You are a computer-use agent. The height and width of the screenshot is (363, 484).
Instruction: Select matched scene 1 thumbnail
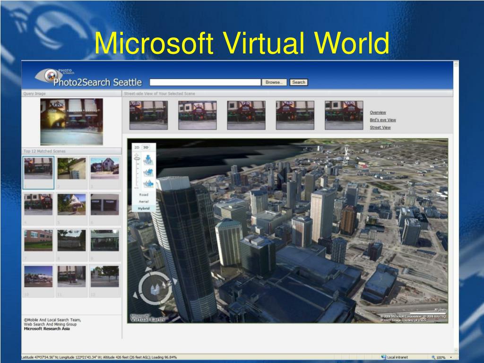(38, 168)
